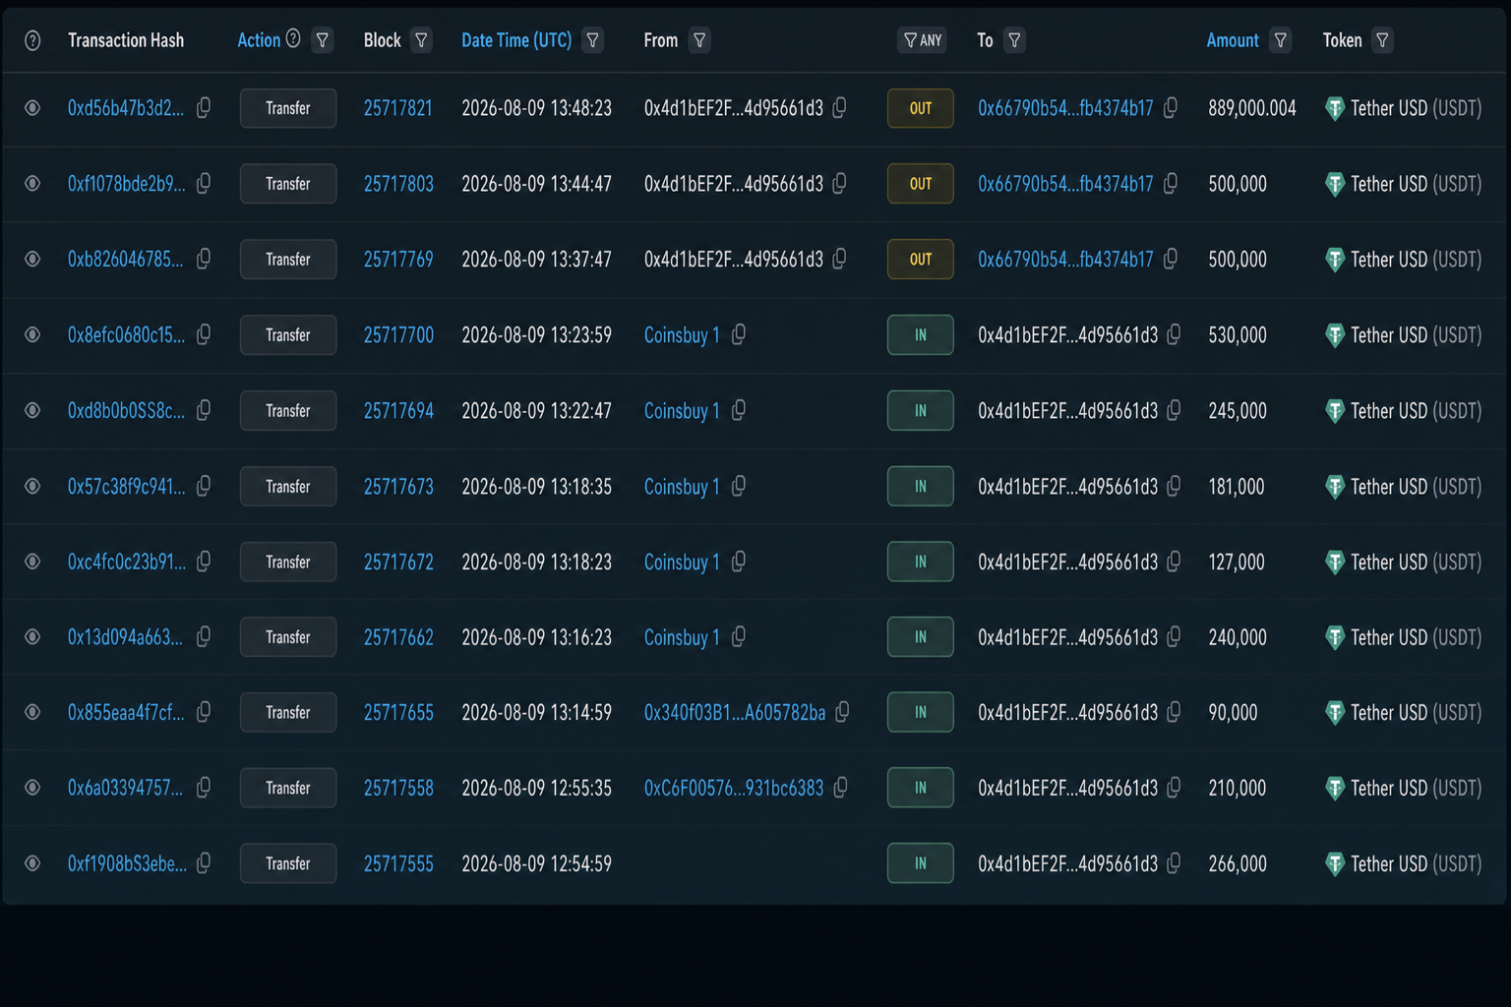Viewport: 1511px width, 1007px height.
Task: Copy transaction hash 0x13d094a663...
Action: pos(204,637)
